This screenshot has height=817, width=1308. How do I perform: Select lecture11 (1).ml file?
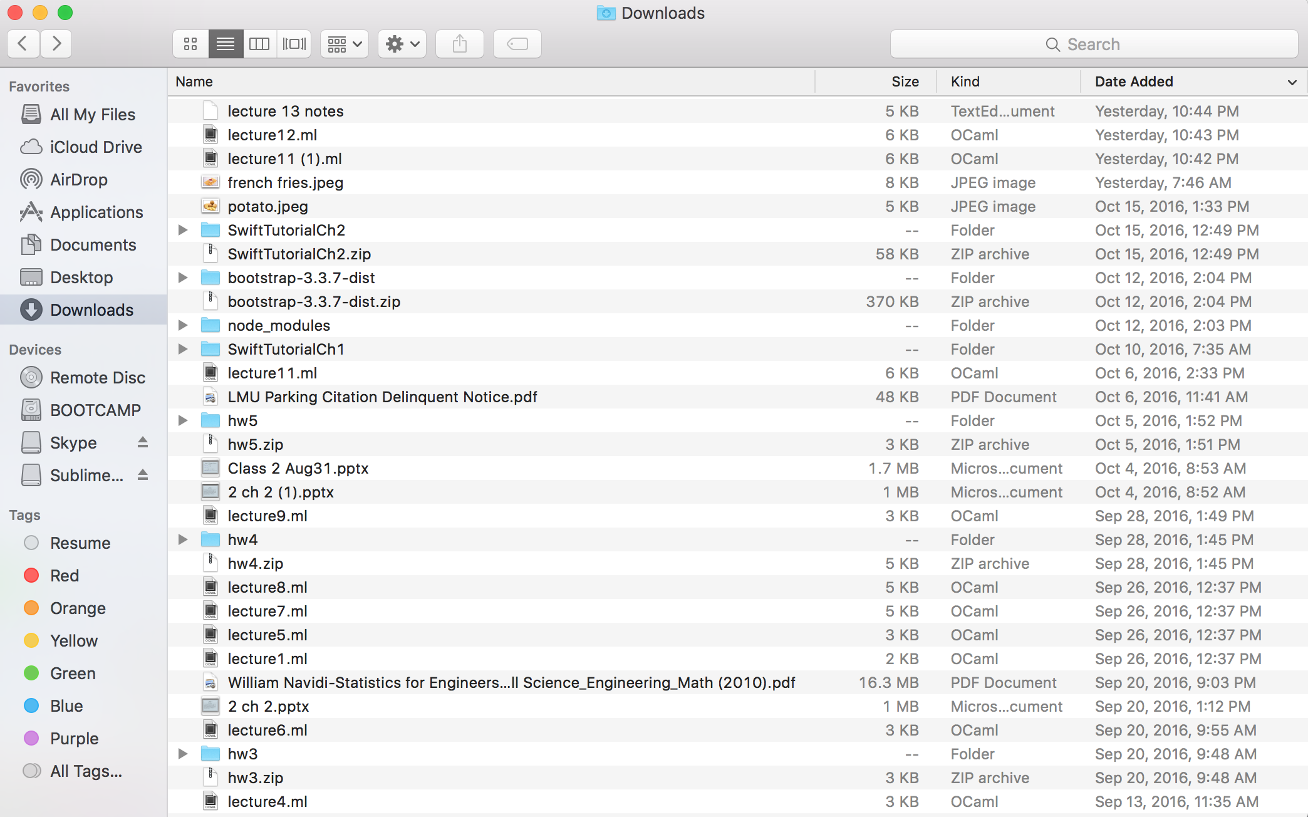tap(738, 159)
